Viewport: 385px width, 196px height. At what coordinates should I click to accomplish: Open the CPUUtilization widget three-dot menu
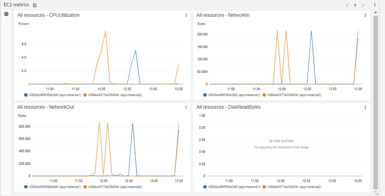pyautogui.click(x=186, y=15)
